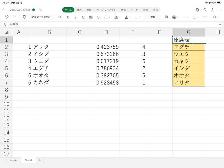
Task: Click the fx insert function icon
Action: (5, 25)
